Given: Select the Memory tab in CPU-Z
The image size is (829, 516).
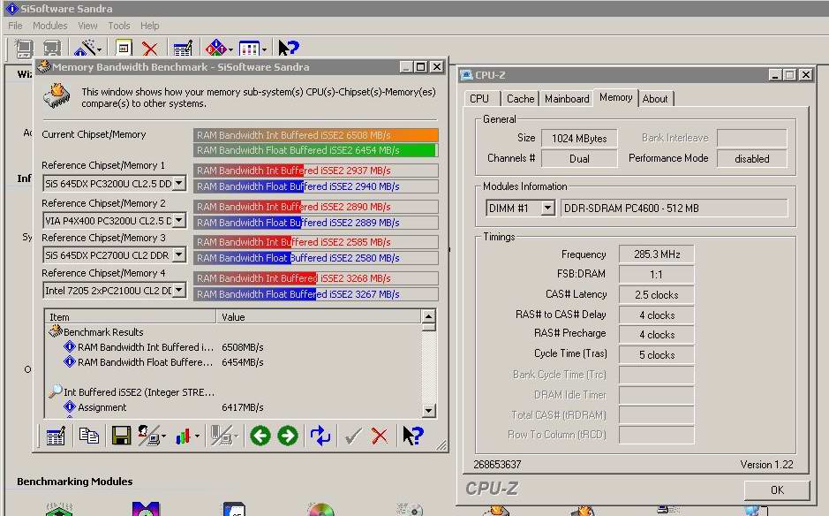Looking at the screenshot, I should 616,97.
